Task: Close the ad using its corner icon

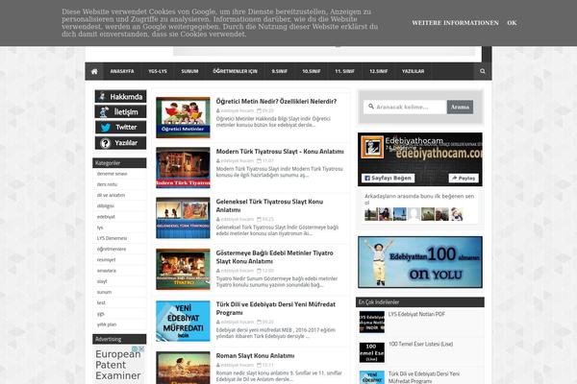Action: click(x=141, y=348)
